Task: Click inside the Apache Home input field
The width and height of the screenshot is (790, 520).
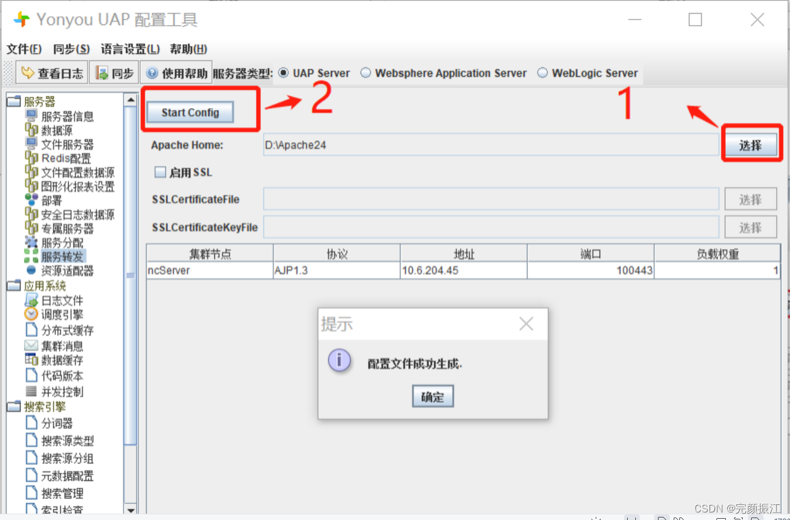Action: 440,145
